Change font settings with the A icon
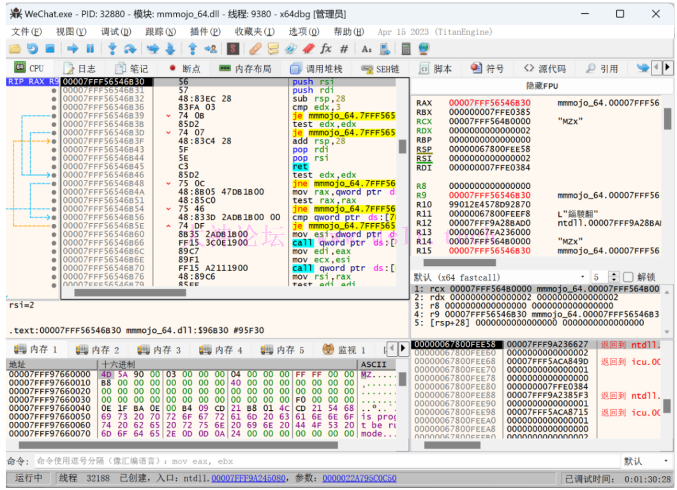677x490 pixels. (366, 48)
